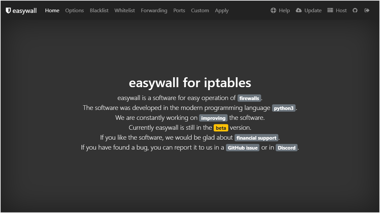Open the Options page

tap(74, 10)
